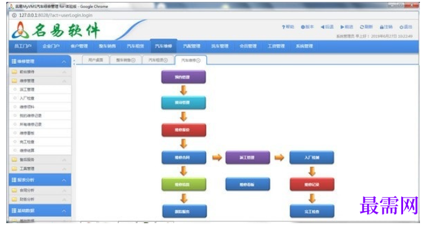Toggle the chevron on the 前台接待 row
The image size is (430, 225).
[x=64, y=72]
